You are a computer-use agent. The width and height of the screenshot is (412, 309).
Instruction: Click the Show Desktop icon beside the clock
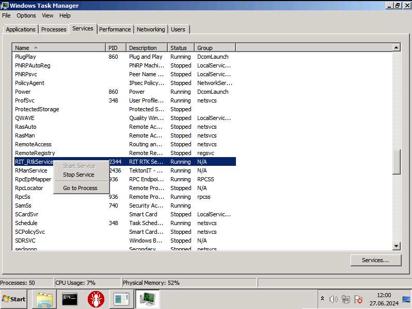pos(406,299)
